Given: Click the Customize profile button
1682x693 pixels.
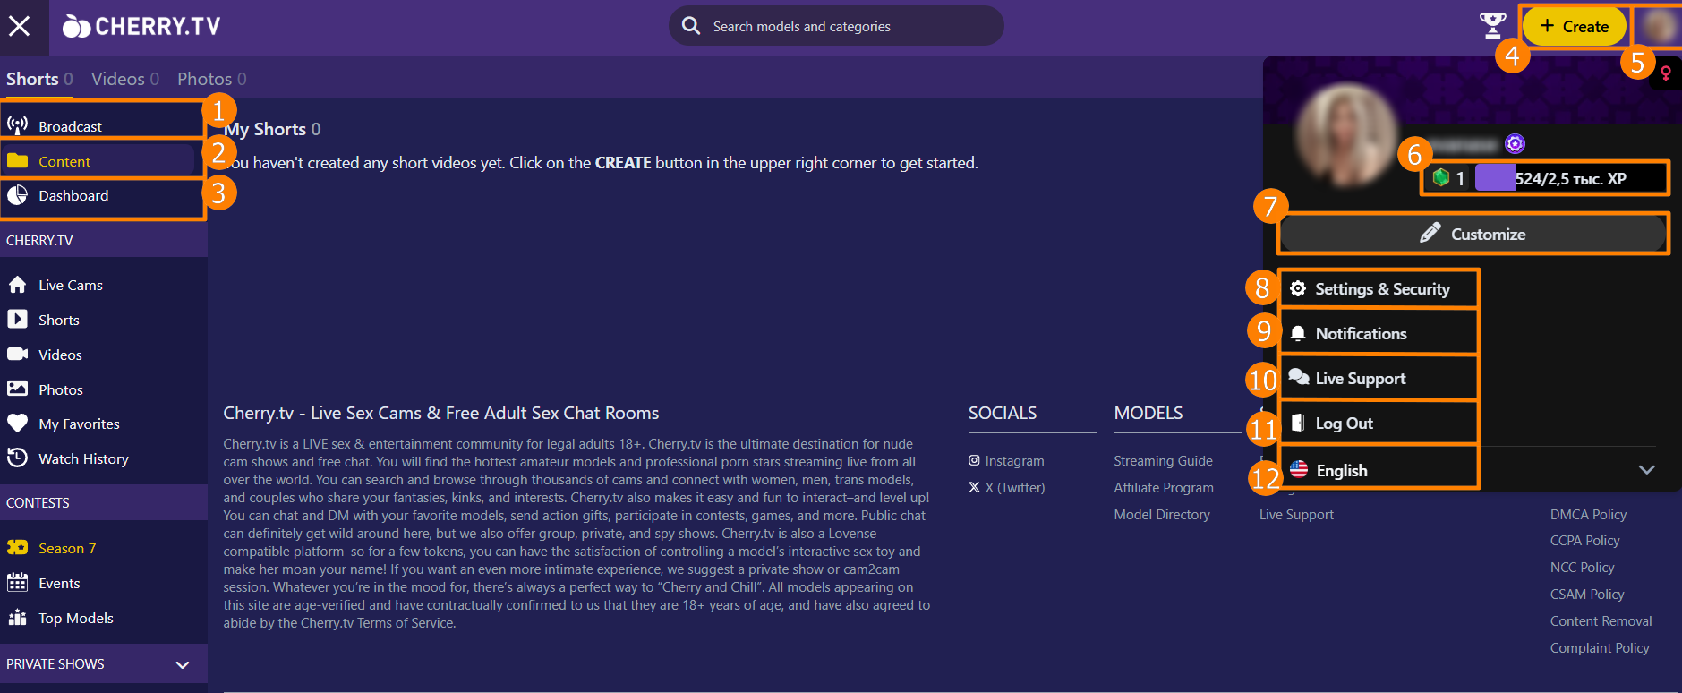Looking at the screenshot, I should coord(1472,235).
